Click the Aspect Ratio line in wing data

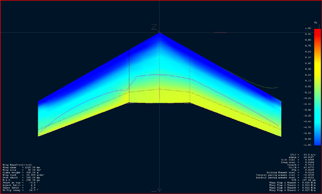[19, 185]
